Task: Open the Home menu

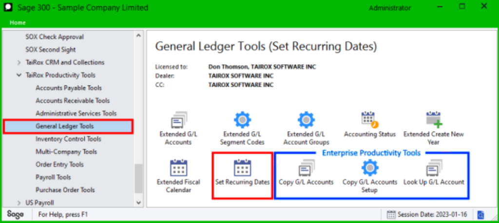Action: pyautogui.click(x=18, y=23)
